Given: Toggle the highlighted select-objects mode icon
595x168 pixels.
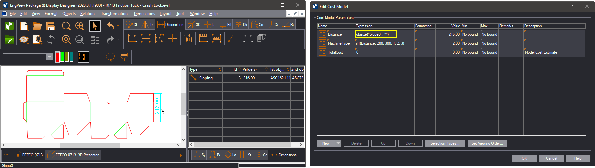Looking at the screenshot, I should [x=84, y=57].
